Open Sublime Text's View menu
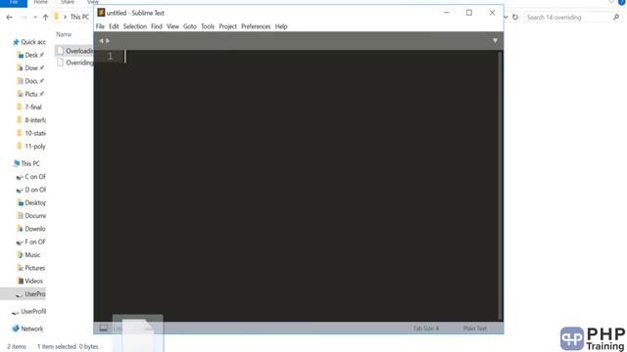The image size is (627, 352). [x=172, y=26]
